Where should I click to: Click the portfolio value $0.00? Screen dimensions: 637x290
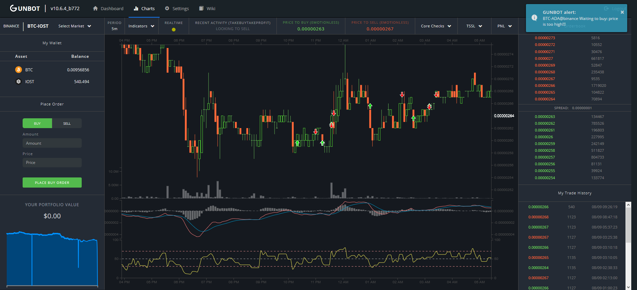[52, 216]
